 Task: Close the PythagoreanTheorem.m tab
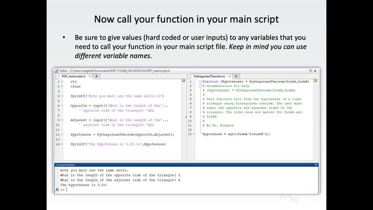click(x=229, y=76)
